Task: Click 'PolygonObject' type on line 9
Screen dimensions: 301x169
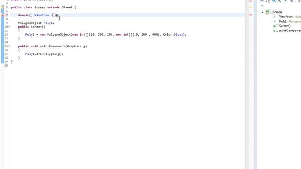Action: coord(30,23)
